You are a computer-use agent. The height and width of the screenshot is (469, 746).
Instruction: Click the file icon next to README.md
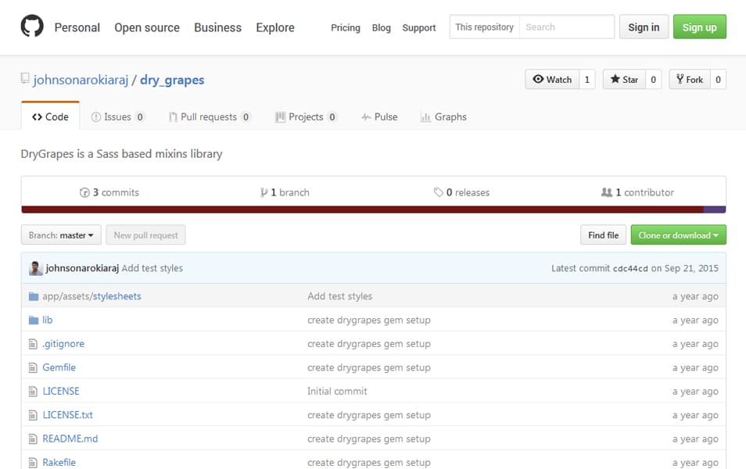pyautogui.click(x=33, y=439)
